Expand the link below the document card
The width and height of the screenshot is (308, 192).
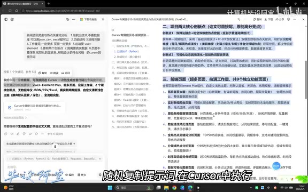pyautogui.click(x=15, y=118)
